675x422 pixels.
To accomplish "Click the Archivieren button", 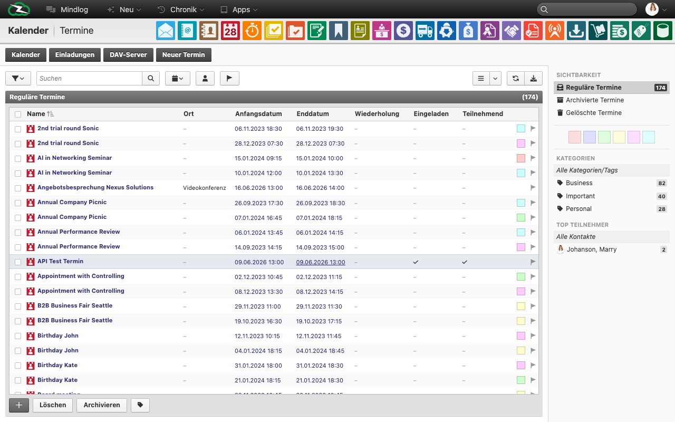I will [x=102, y=405].
